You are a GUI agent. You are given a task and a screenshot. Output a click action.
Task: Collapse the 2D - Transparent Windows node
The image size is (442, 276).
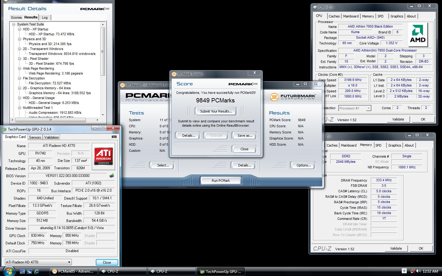(20, 49)
